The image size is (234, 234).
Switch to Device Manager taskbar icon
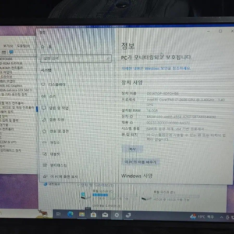click(128, 215)
